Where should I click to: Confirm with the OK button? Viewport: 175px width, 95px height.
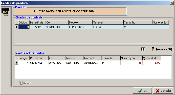(x=142, y=91)
